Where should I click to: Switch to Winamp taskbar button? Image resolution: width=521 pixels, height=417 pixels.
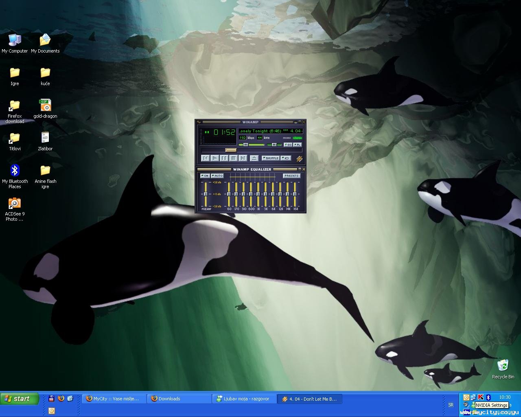[x=310, y=399]
